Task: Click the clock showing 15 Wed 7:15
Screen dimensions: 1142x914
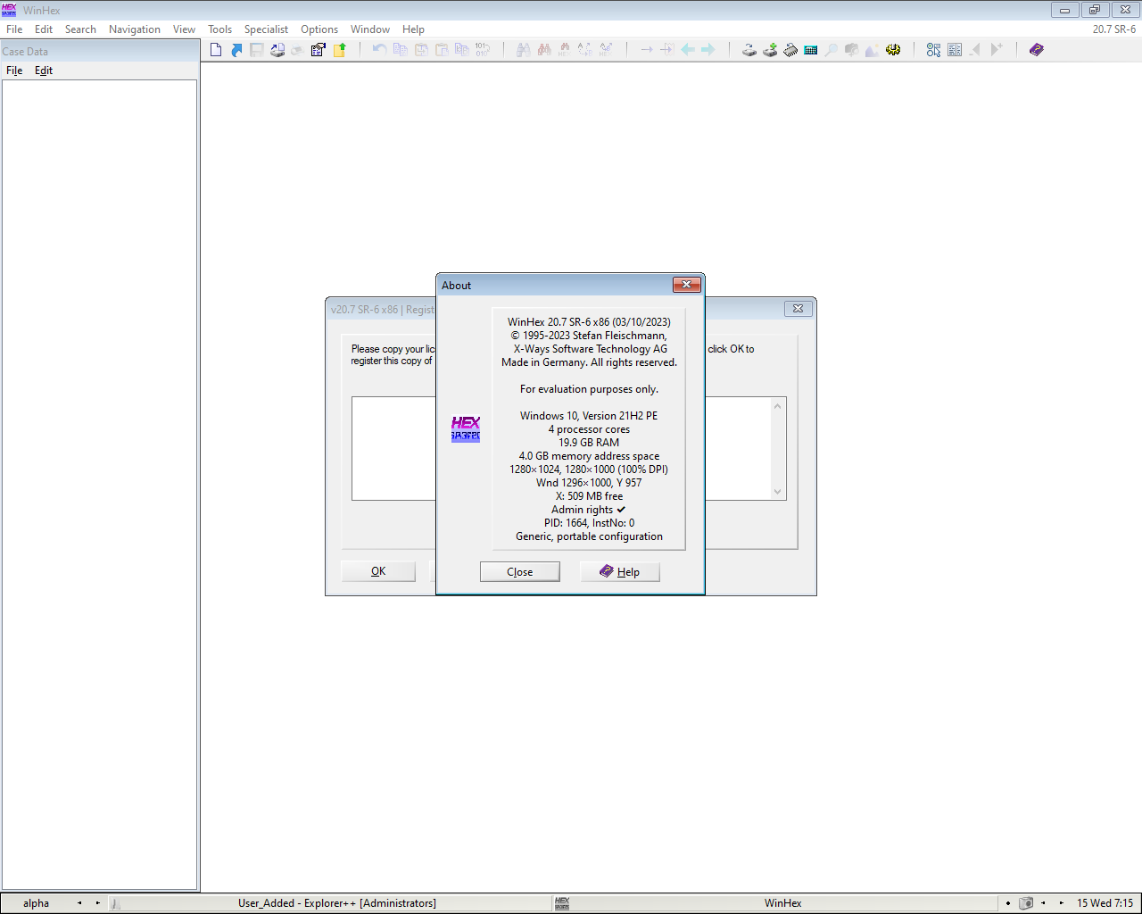Action: pyautogui.click(x=1105, y=903)
